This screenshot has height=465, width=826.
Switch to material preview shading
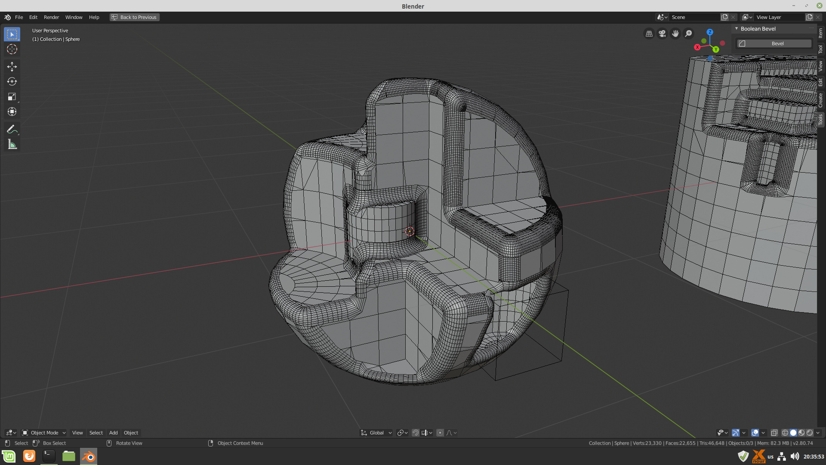pyautogui.click(x=801, y=433)
